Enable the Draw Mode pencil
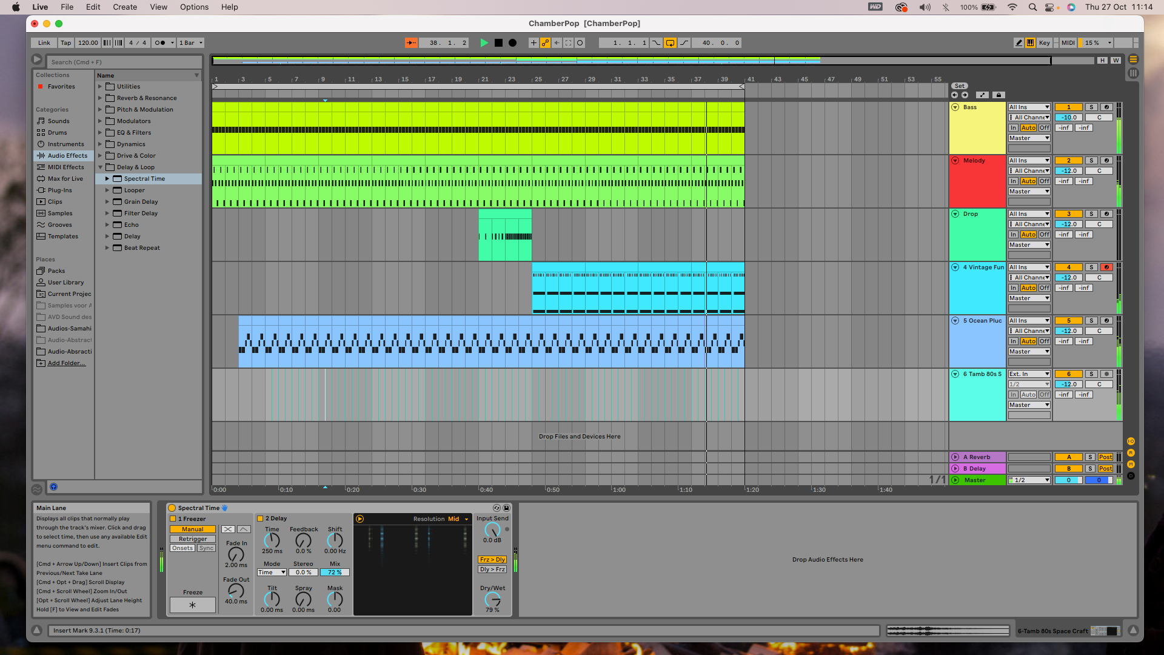 [x=1018, y=43]
